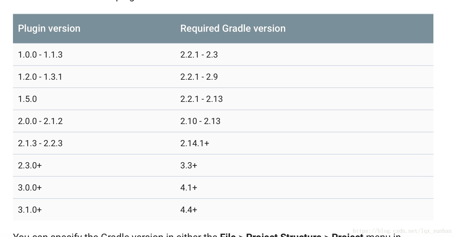Click the bold 'Project Structure' text
Image resolution: width=455 pixels, height=237 pixels.
click(283, 235)
